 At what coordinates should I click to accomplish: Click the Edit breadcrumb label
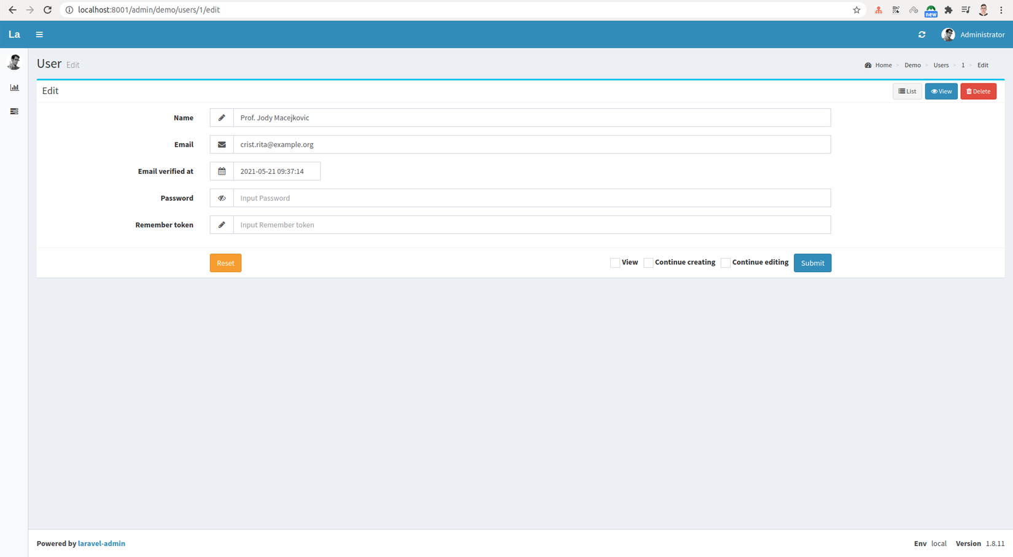click(983, 65)
